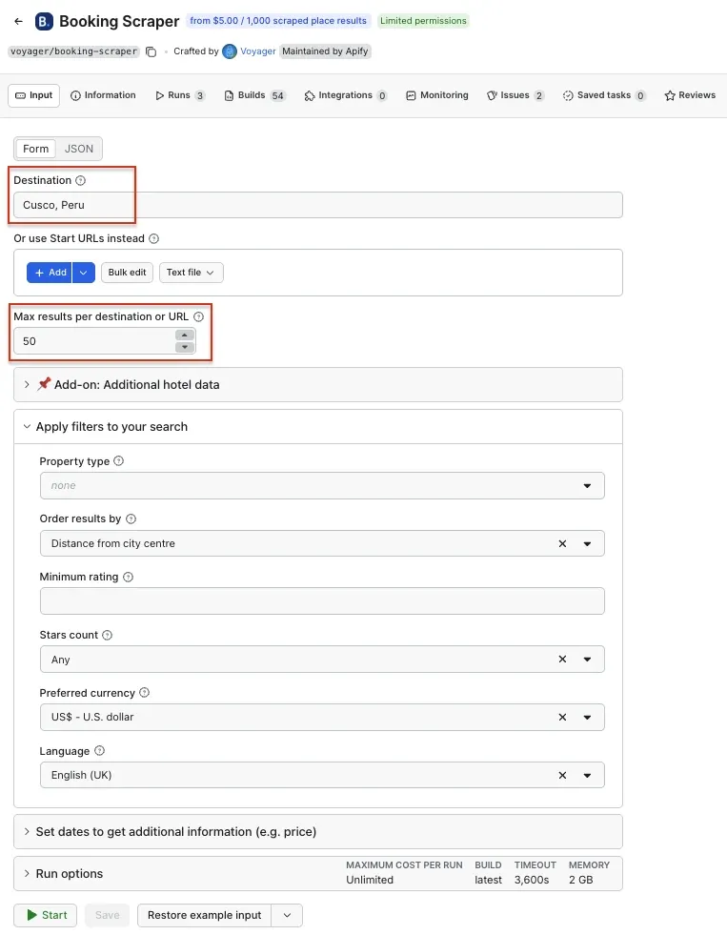Open the Saved tasks tab
The image size is (727, 935).
(604, 95)
